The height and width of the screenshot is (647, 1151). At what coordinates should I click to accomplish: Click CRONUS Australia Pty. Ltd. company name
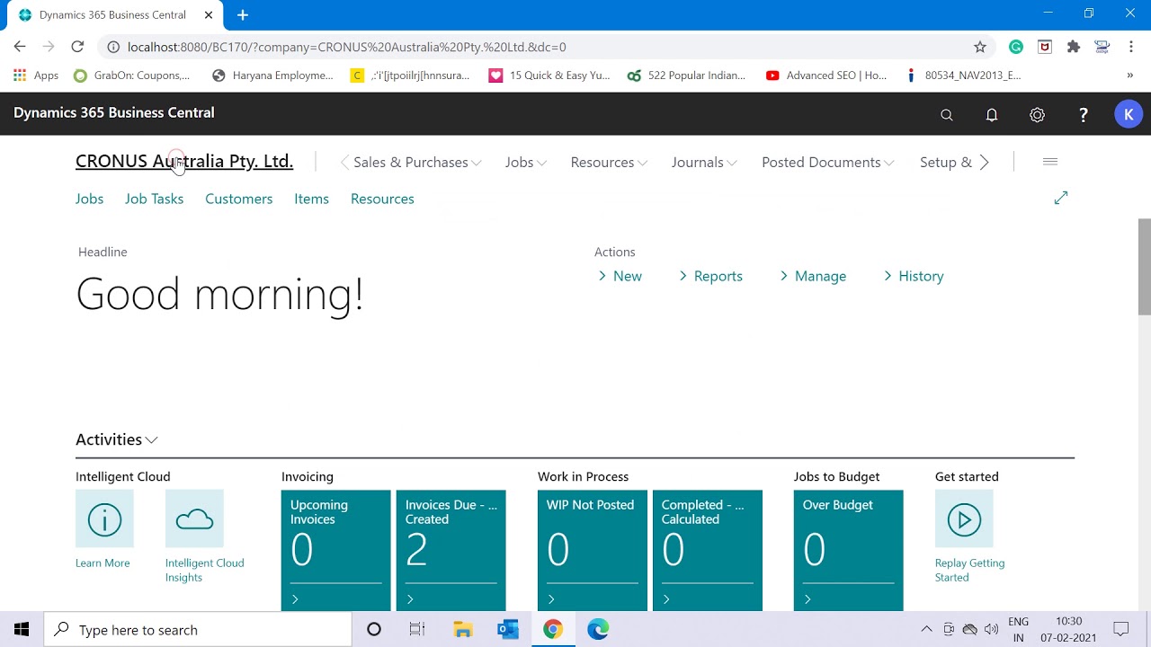coord(184,161)
